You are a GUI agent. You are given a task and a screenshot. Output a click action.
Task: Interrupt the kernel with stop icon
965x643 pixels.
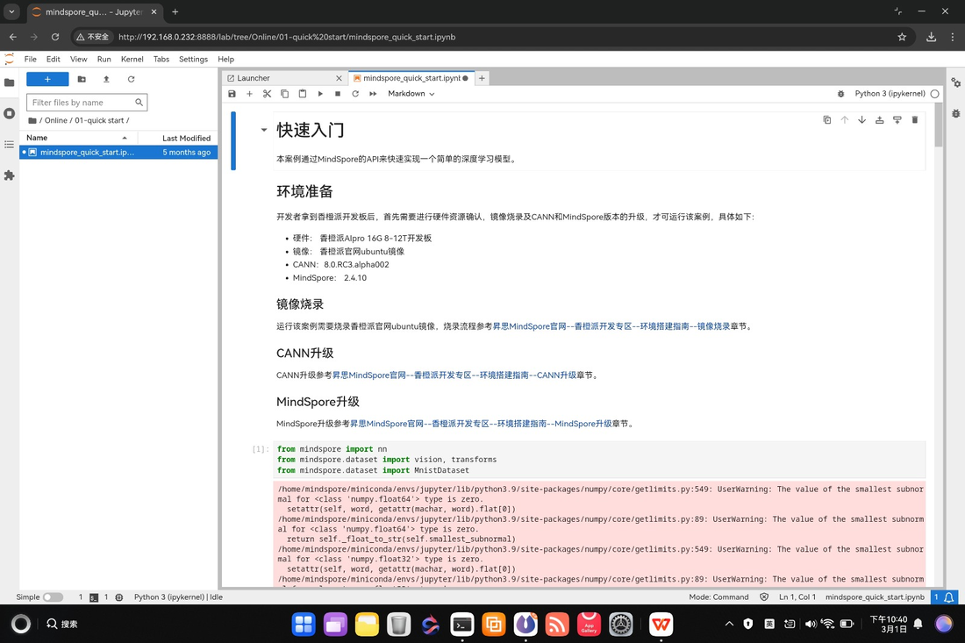click(338, 93)
